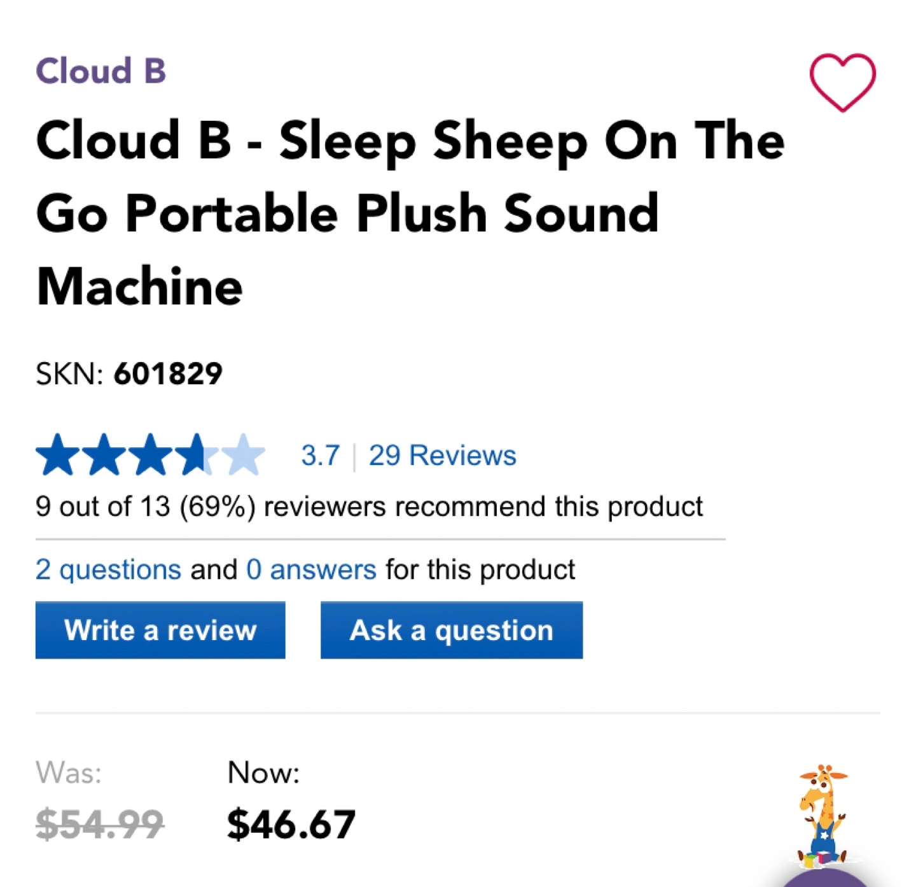Click the current price $46.67

tap(291, 824)
